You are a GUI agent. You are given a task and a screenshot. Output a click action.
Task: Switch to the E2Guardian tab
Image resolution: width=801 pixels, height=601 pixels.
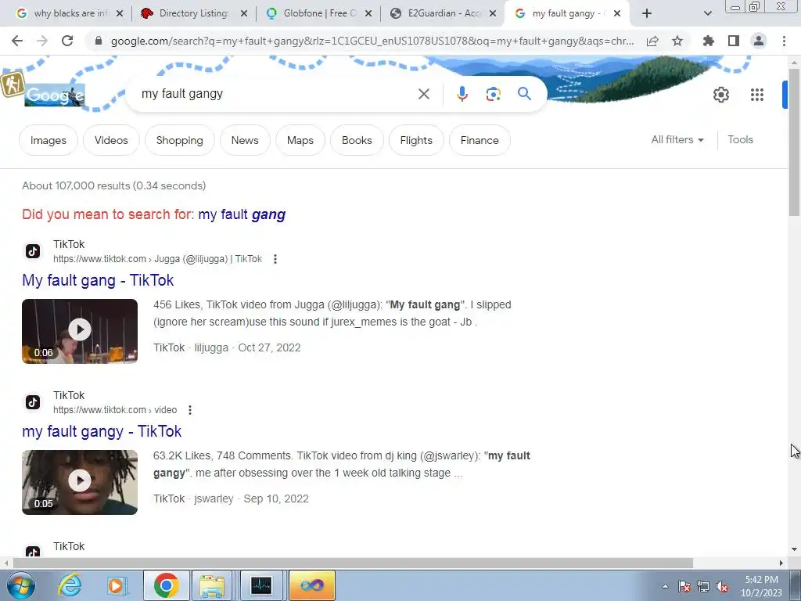437,13
